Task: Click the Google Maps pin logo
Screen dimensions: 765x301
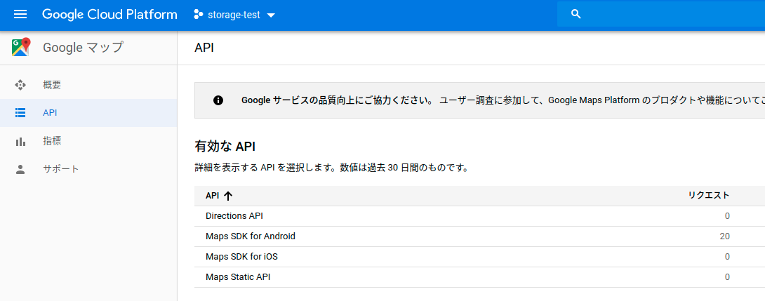Action: click(x=21, y=47)
